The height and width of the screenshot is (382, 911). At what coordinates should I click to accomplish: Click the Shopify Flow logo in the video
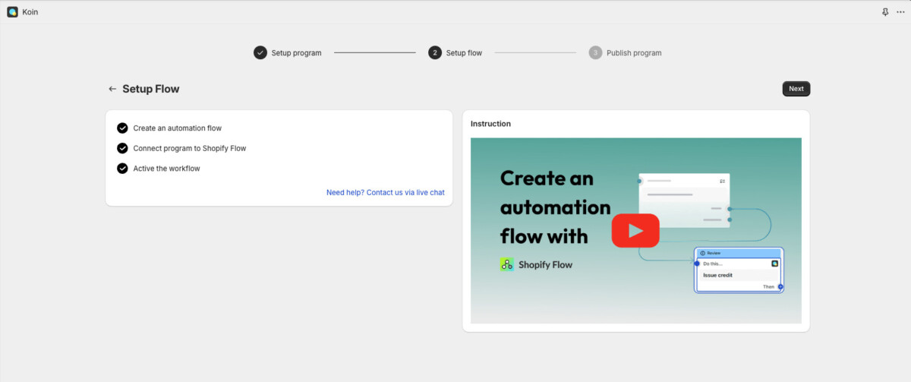pos(507,264)
